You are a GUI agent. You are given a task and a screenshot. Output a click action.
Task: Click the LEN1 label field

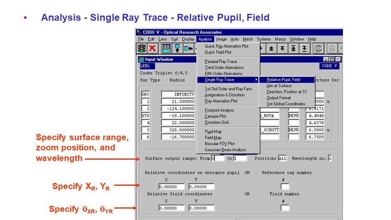pyautogui.click(x=147, y=66)
